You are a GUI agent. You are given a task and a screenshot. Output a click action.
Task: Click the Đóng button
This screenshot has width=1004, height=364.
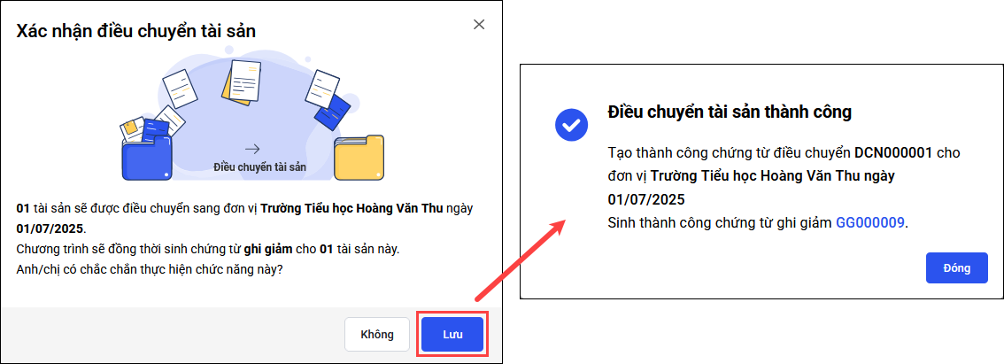[956, 267]
